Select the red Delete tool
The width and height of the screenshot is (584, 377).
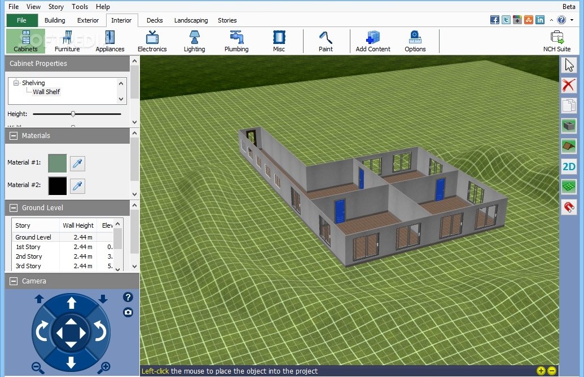click(569, 85)
